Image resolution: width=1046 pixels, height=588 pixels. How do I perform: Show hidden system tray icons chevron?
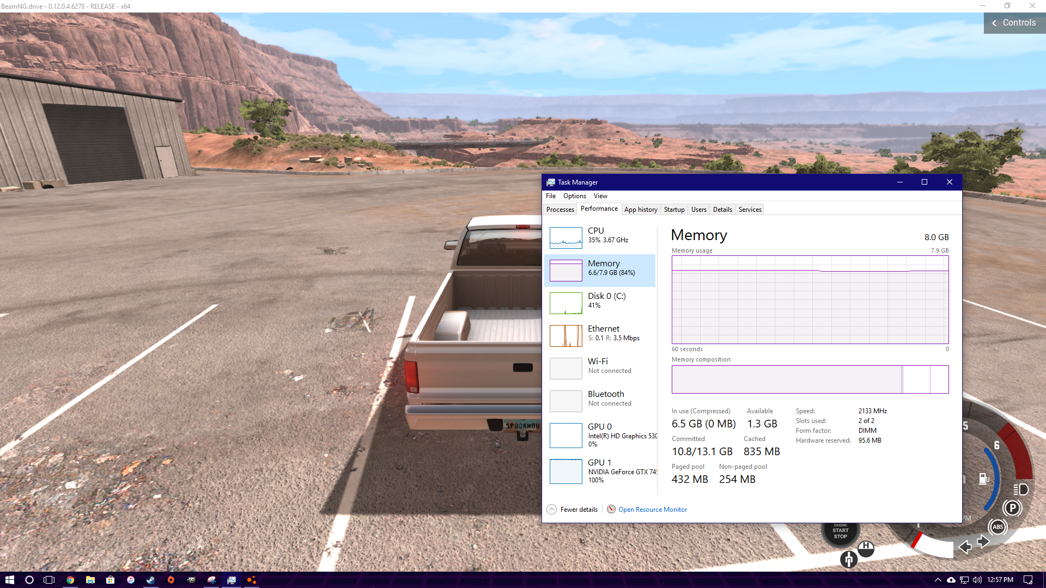click(938, 580)
